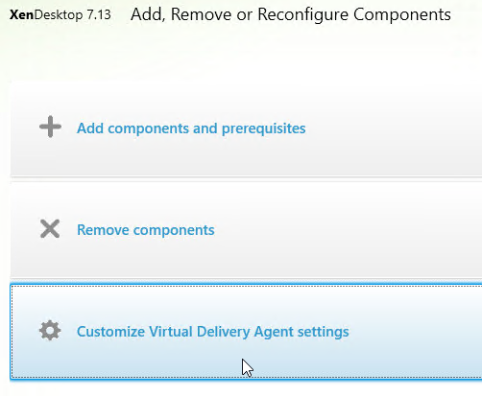Open Add components and prerequisites link
Image resolution: width=482 pixels, height=396 pixels.
pyautogui.click(x=191, y=128)
